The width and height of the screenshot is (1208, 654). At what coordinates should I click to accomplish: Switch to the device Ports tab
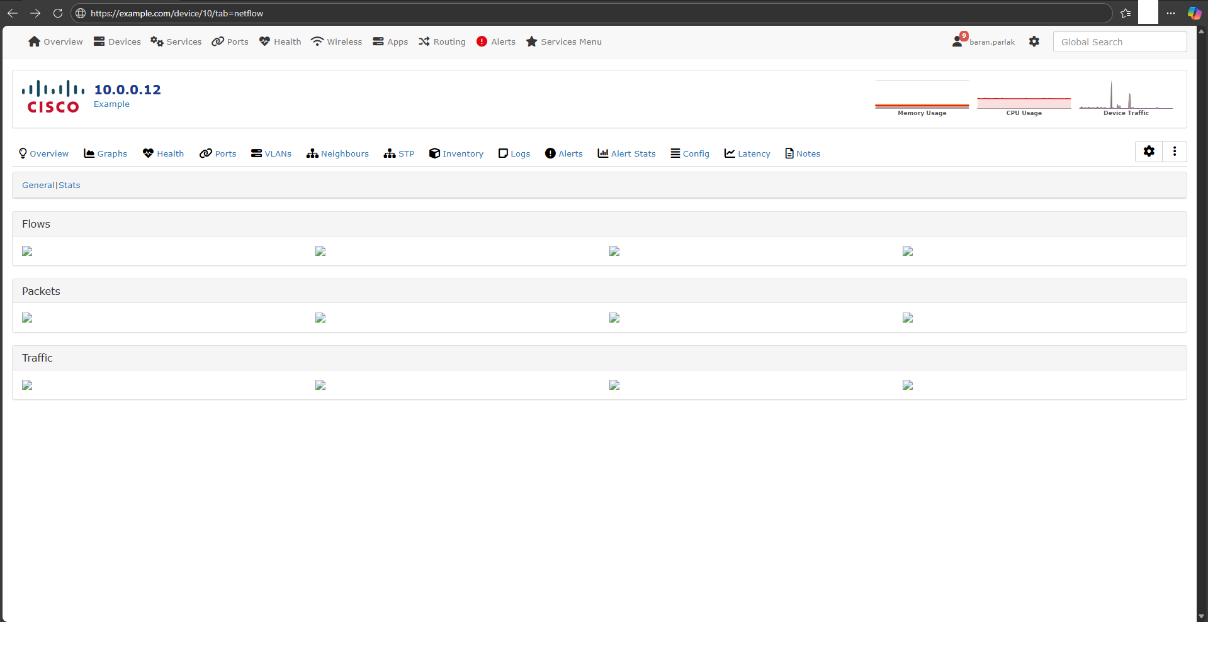(x=218, y=153)
